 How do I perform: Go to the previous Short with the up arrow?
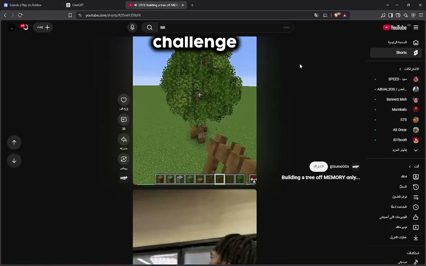pos(14,143)
